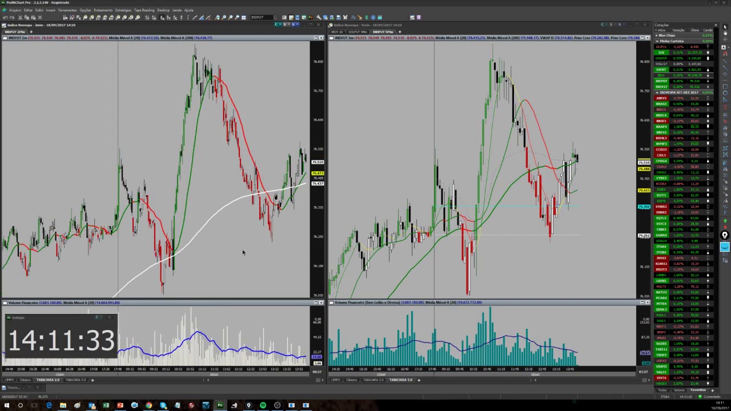Image resolution: width=731 pixels, height=411 pixels.
Task: Select the rectangle drawing tool
Action: click(x=725, y=87)
